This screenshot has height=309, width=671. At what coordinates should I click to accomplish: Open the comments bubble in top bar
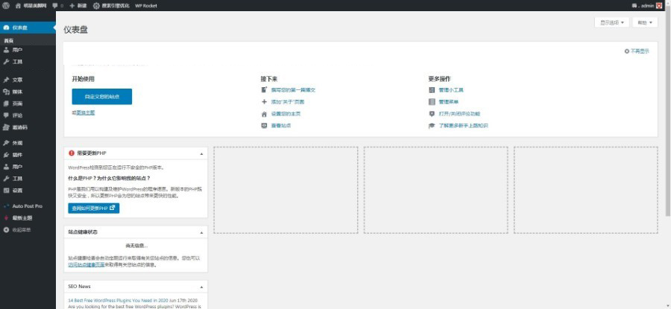click(54, 5)
